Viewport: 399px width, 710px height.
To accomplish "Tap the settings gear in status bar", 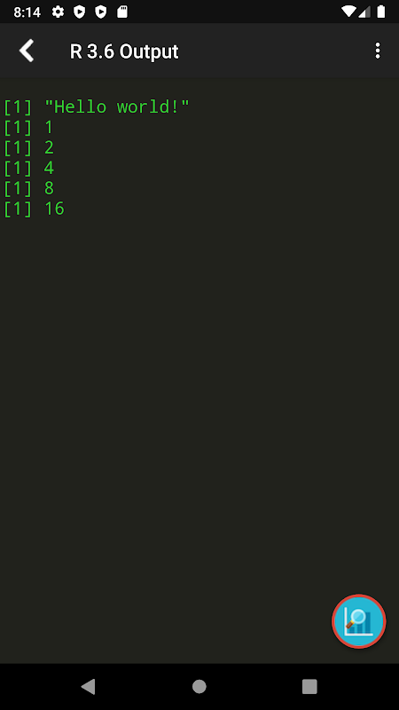I will [58, 12].
